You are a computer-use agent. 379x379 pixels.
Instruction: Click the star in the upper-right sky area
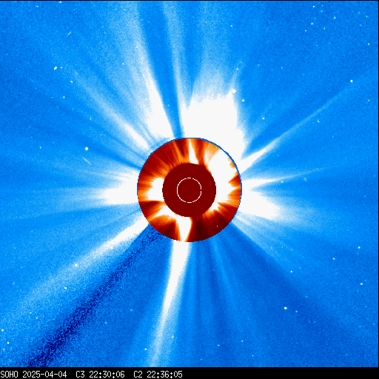352,81
